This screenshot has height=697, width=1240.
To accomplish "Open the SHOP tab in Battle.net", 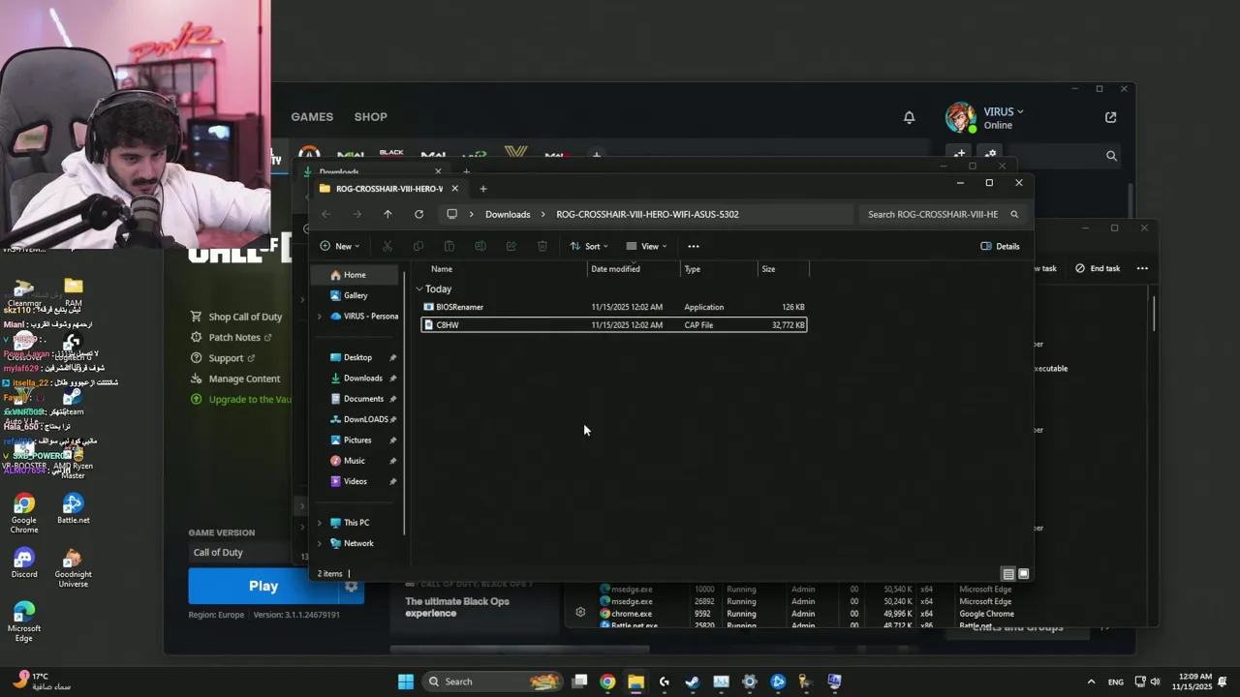I will coord(371,117).
